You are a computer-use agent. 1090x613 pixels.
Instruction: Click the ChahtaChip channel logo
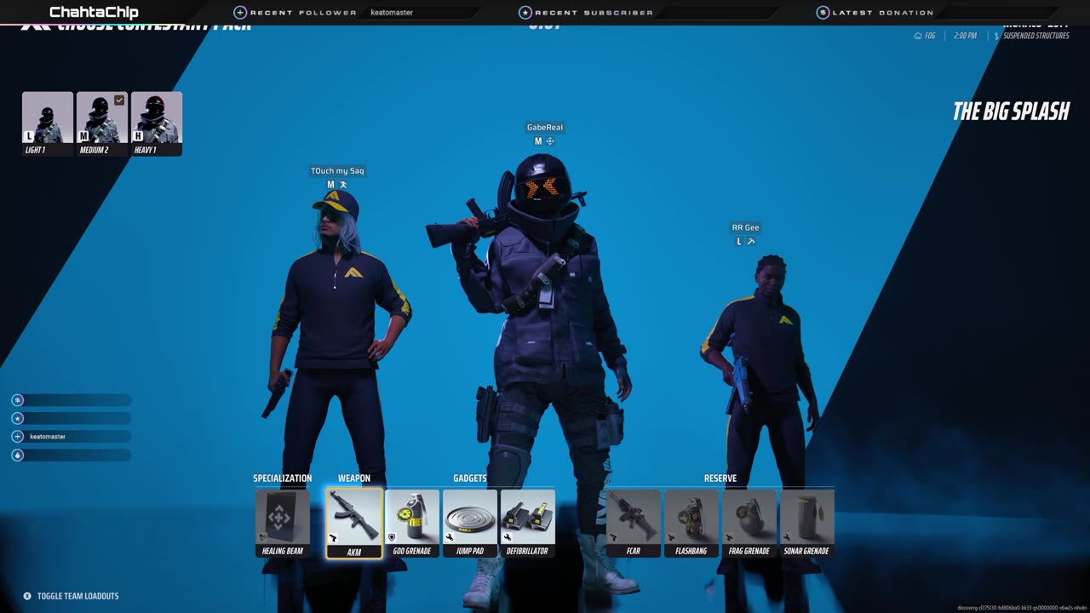point(94,12)
